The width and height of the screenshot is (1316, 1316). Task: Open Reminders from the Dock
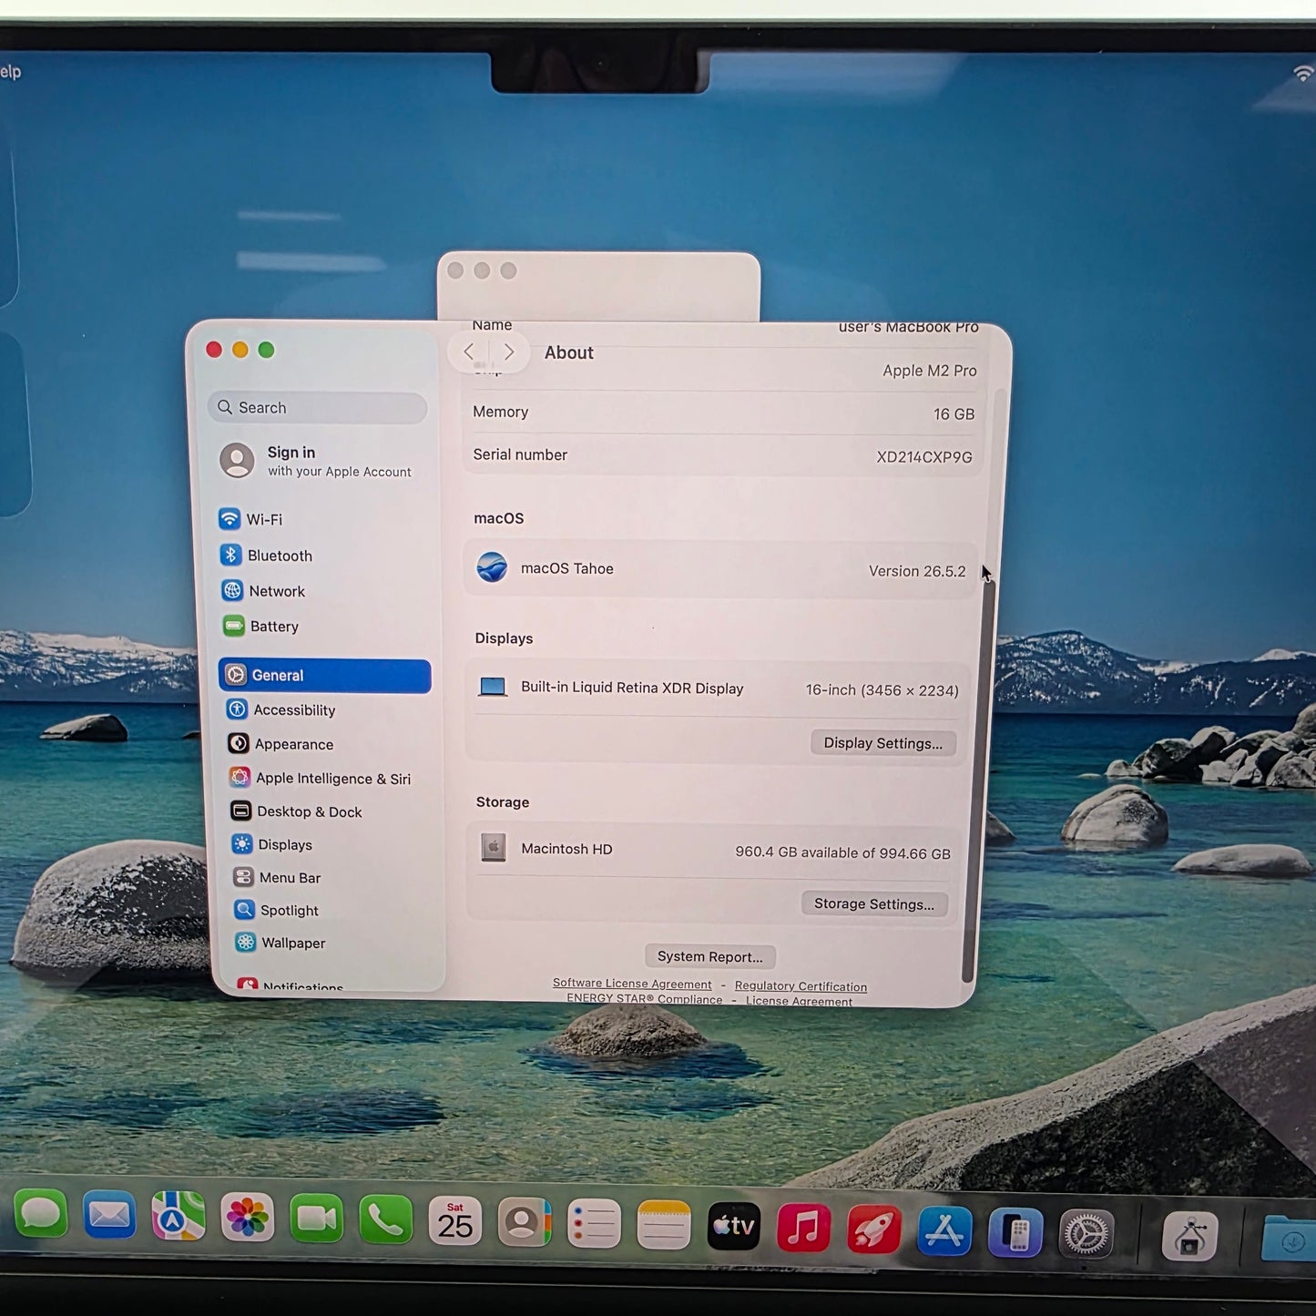tap(594, 1224)
